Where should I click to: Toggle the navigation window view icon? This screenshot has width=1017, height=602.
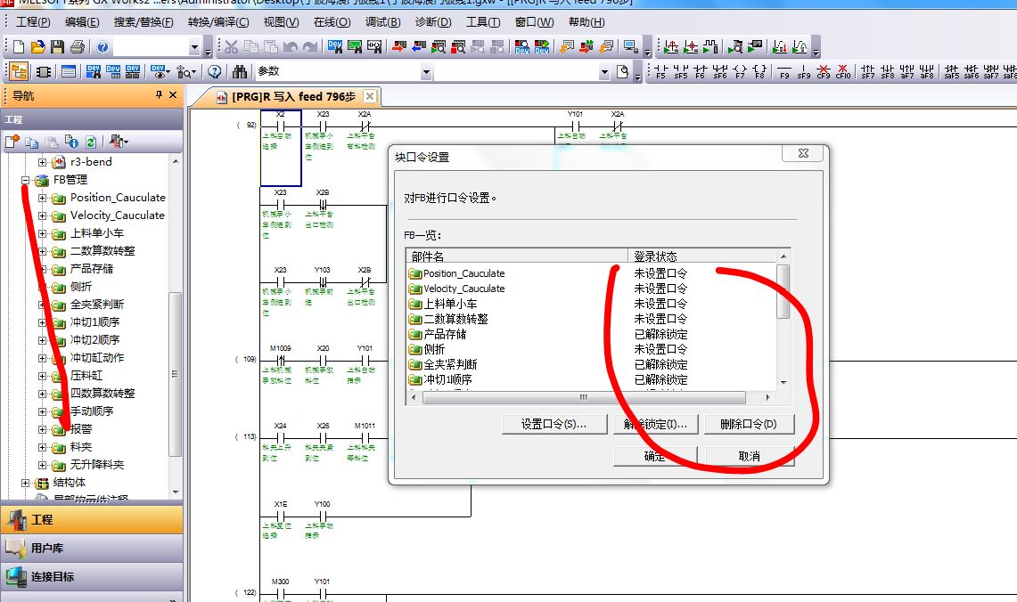(18, 72)
